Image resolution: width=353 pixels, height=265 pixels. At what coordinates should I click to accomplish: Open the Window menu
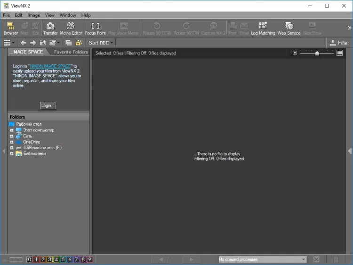68,15
